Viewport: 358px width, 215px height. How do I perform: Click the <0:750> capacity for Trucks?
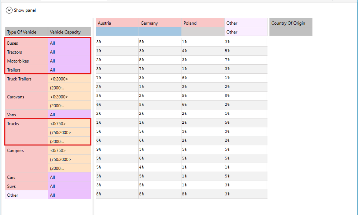[x=69, y=124]
